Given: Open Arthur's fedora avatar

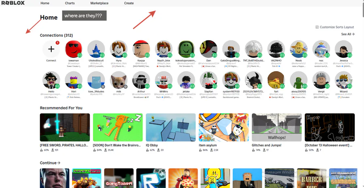Looking at the screenshot, I should click(x=141, y=80).
